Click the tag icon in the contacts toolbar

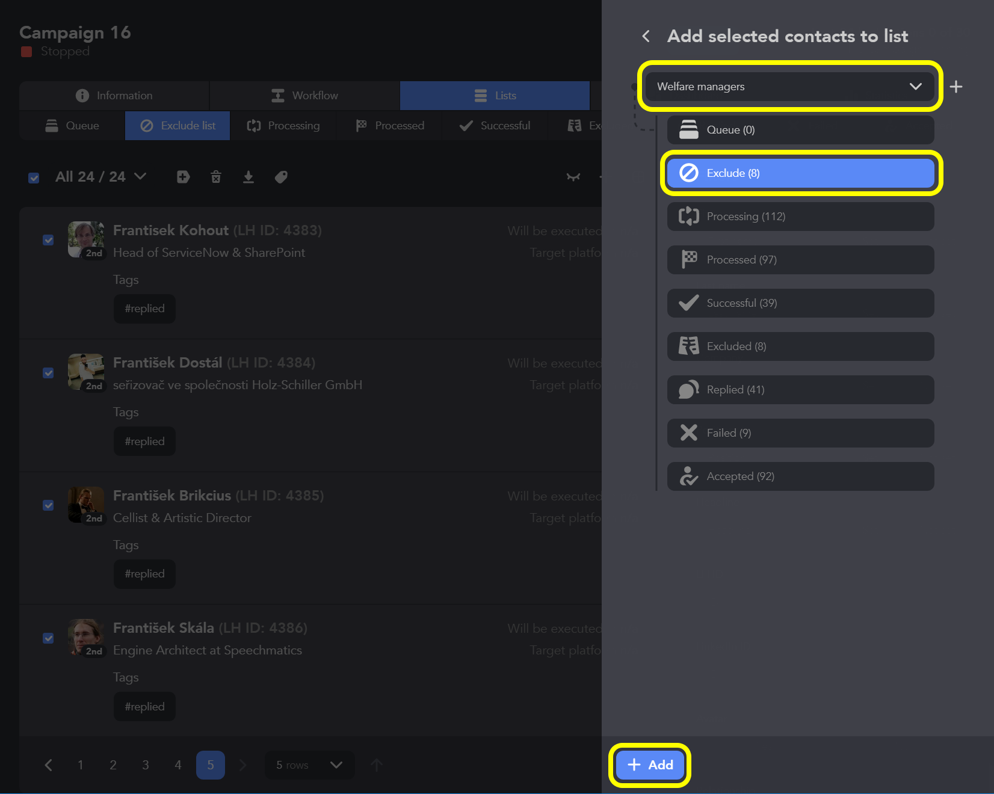(281, 177)
